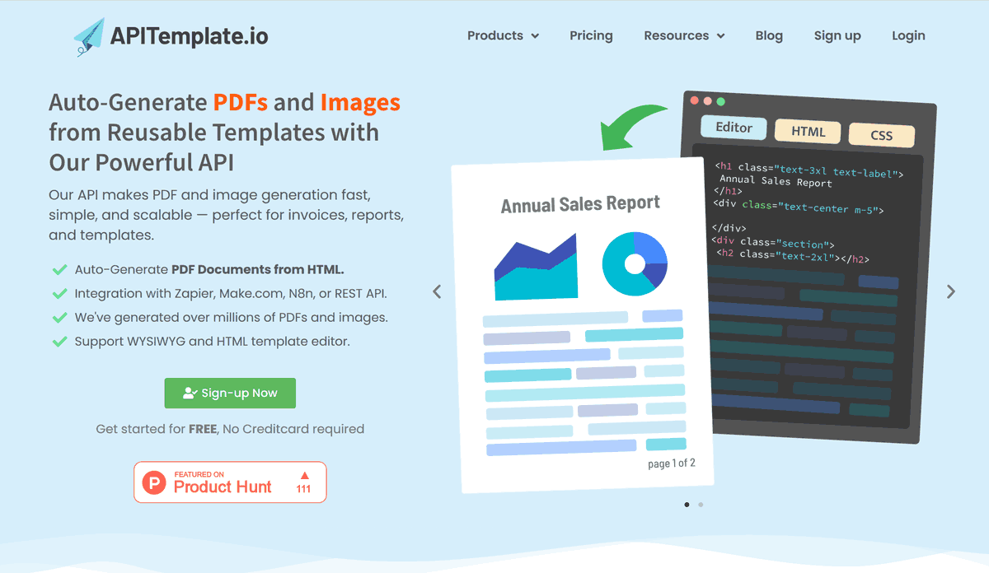Screen dimensions: 989x573
Task: Click the green dot in code window
Action: point(721,101)
